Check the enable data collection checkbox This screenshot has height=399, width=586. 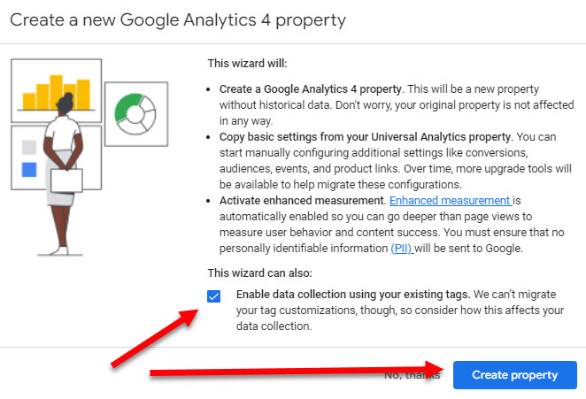214,295
